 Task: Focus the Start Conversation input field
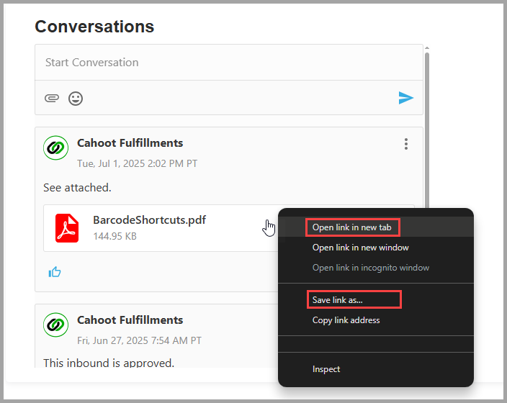(229, 63)
